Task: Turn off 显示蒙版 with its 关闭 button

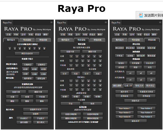Action: click(97, 74)
